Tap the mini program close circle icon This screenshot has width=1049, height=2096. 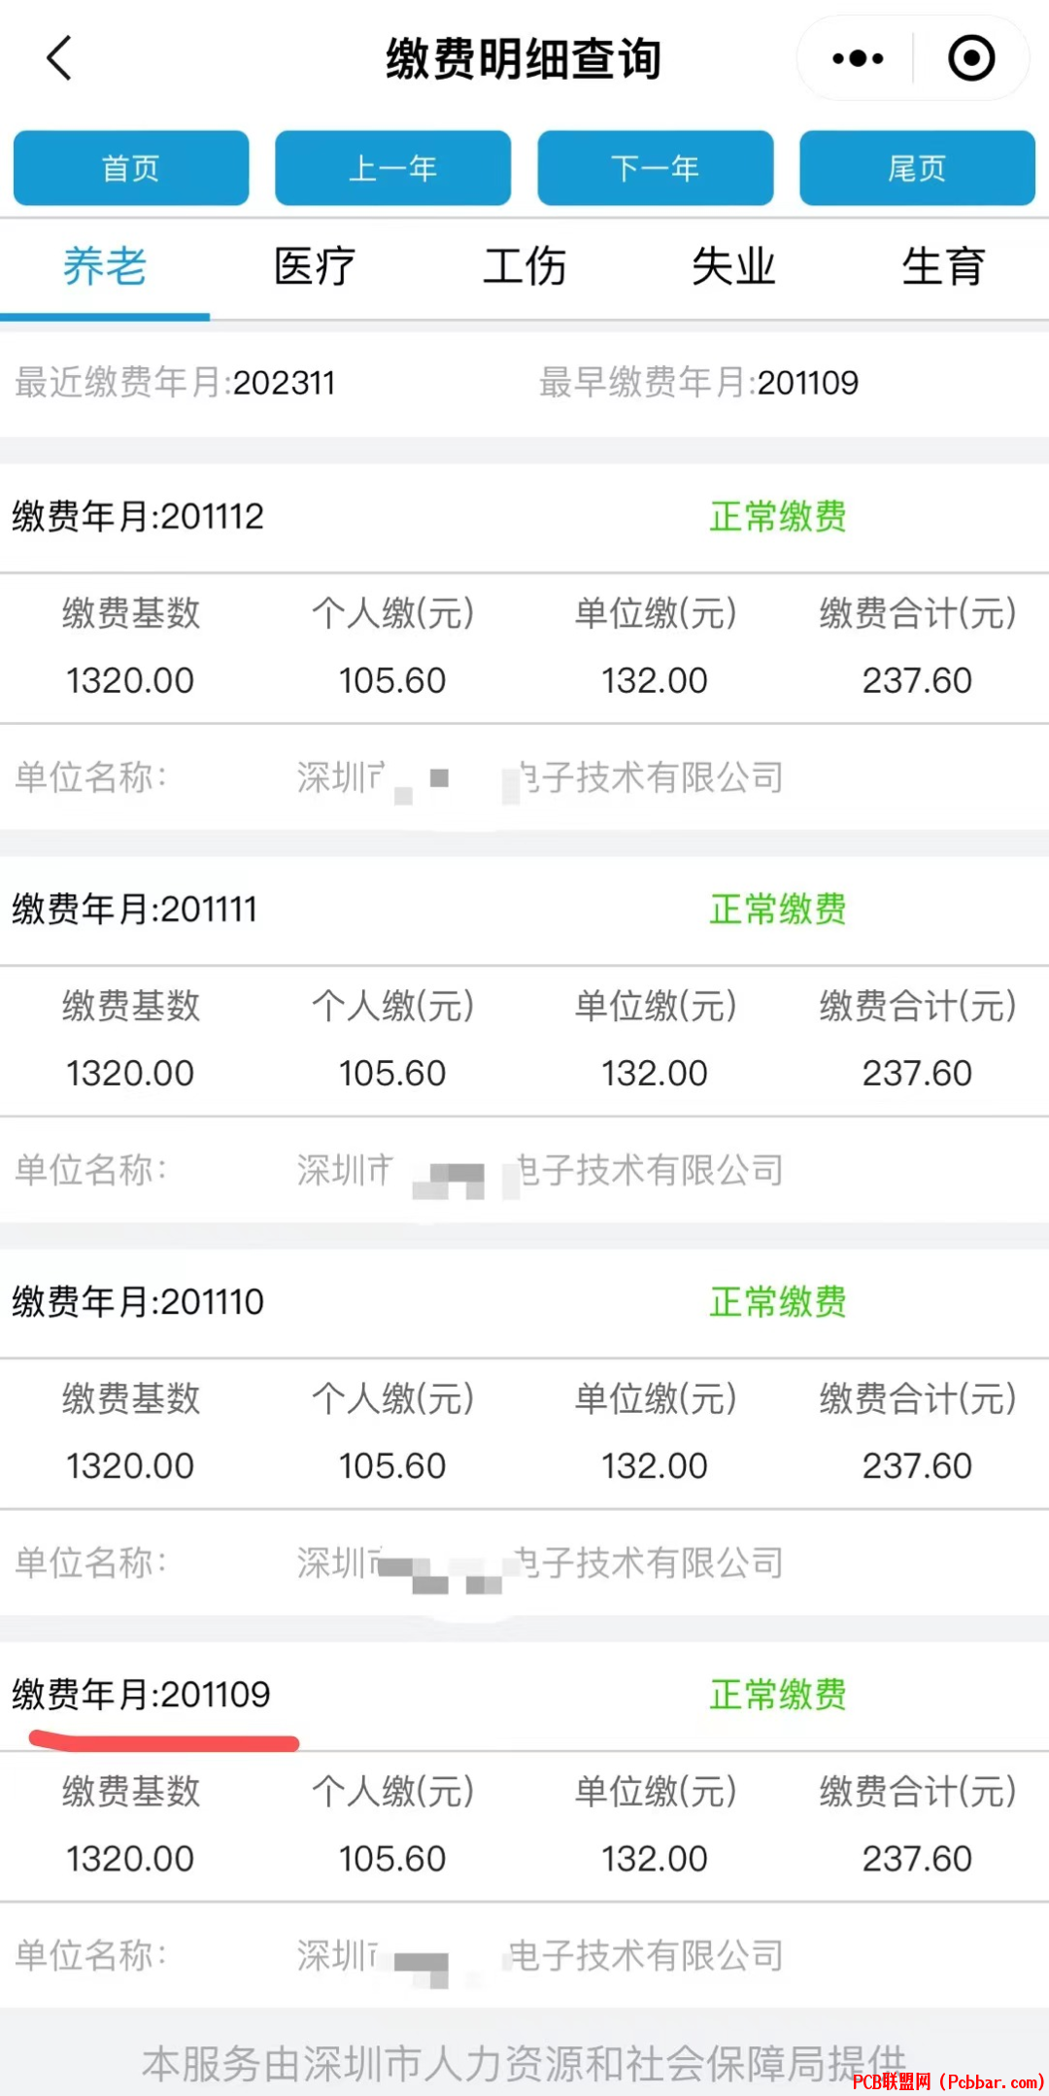(x=971, y=58)
